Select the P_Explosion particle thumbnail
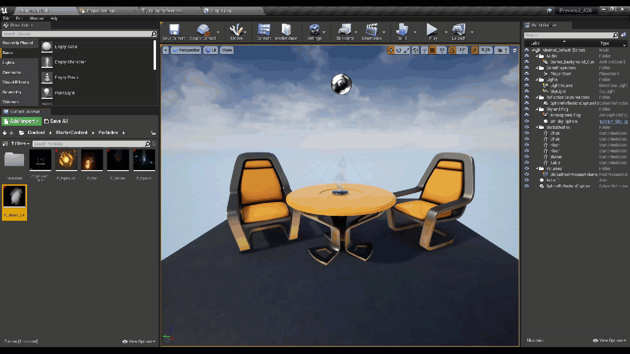Screen dimensions: 630x354 (66, 160)
